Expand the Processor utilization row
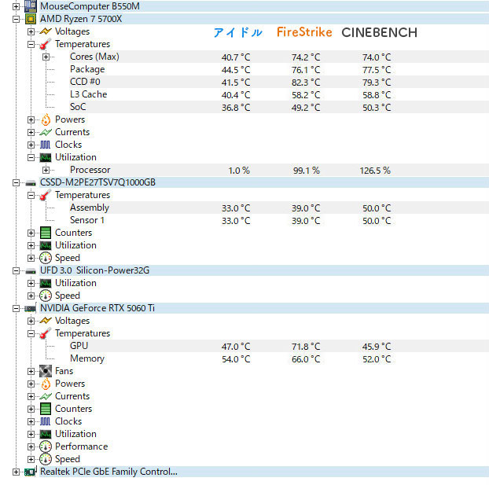 [46, 170]
